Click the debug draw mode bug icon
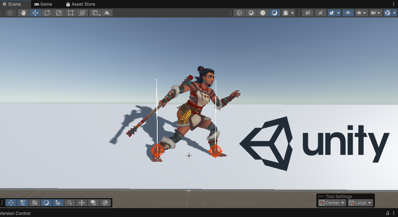 point(285,13)
